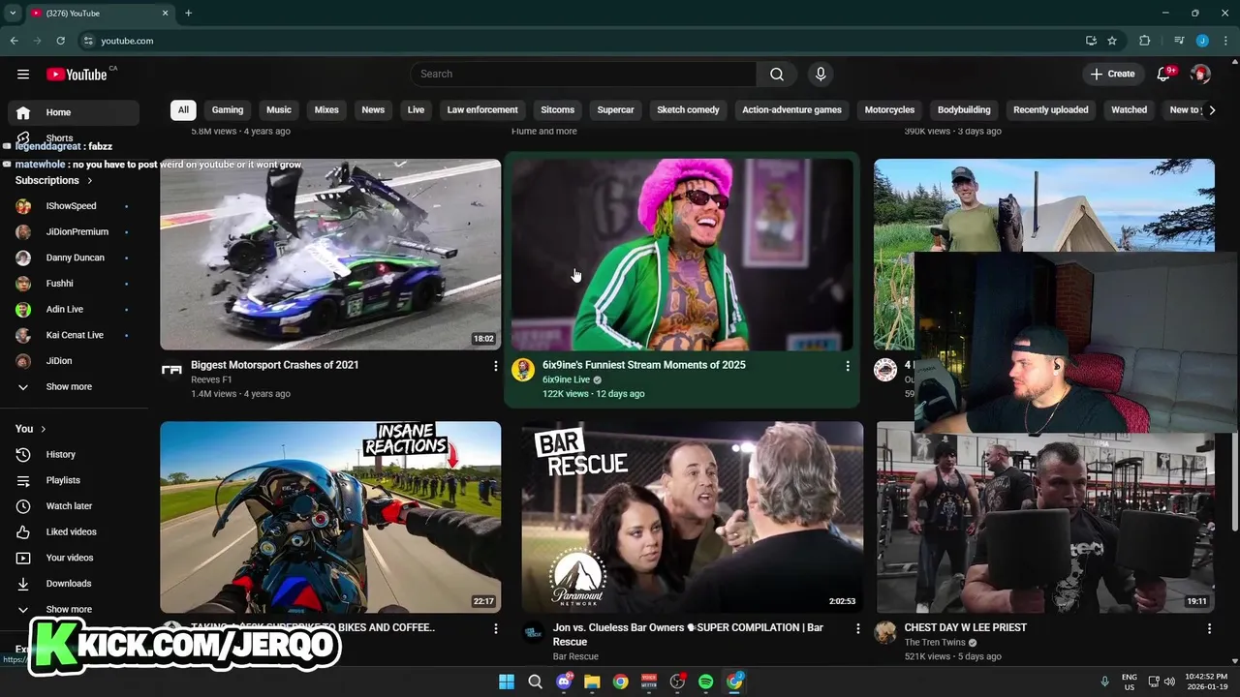
Task: Open options for CHEST DAY W LEE PRIEST
Action: (1209, 629)
